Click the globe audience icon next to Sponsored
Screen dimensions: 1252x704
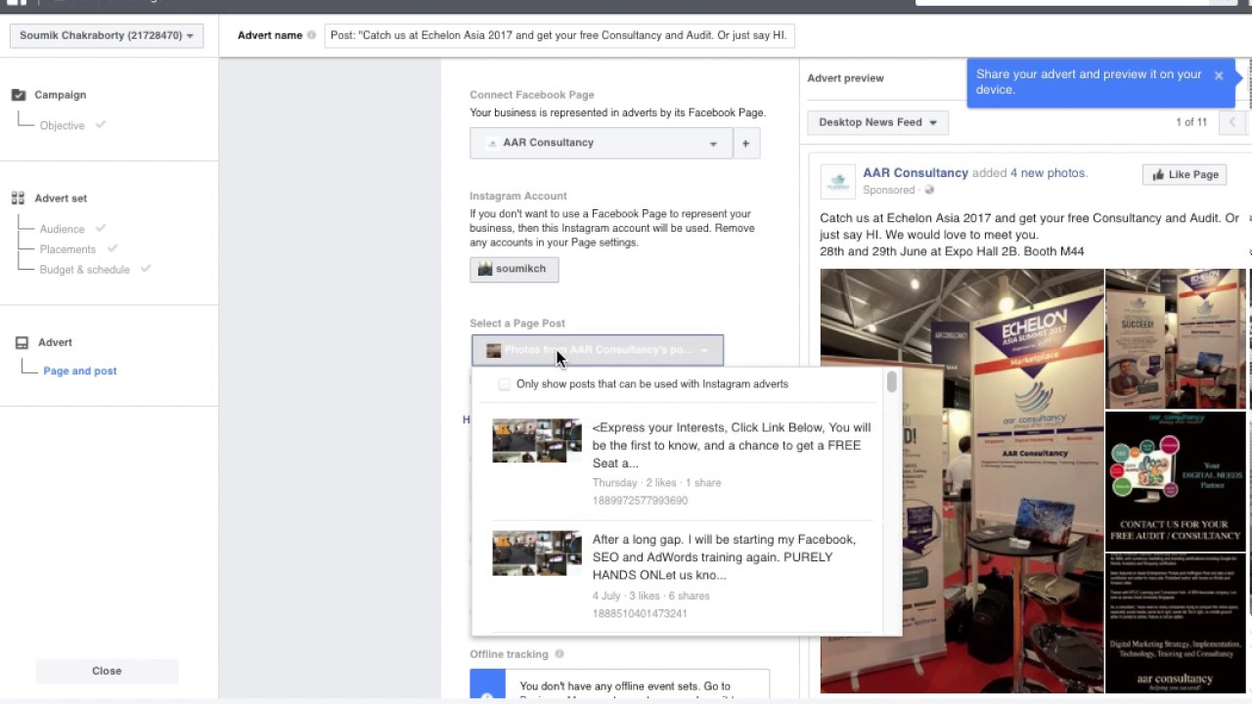929,191
